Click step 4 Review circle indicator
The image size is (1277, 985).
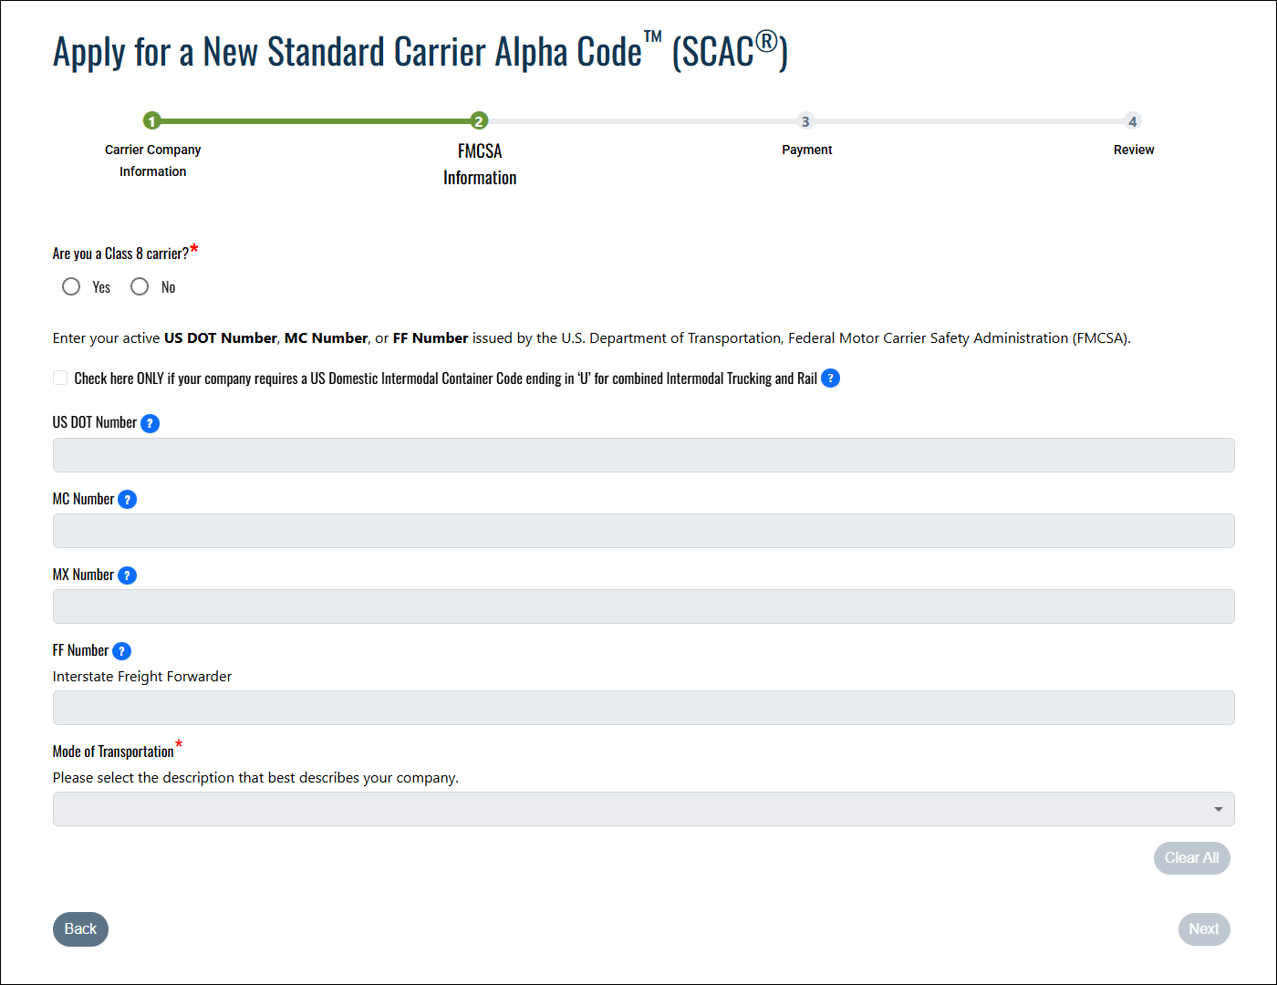pos(1133,121)
